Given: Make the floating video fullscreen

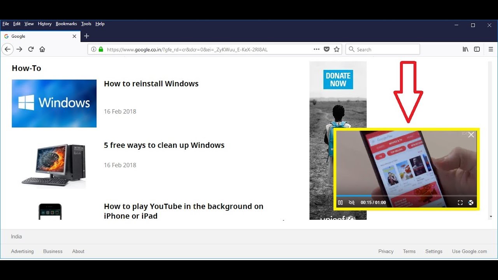Looking at the screenshot, I should pyautogui.click(x=460, y=203).
